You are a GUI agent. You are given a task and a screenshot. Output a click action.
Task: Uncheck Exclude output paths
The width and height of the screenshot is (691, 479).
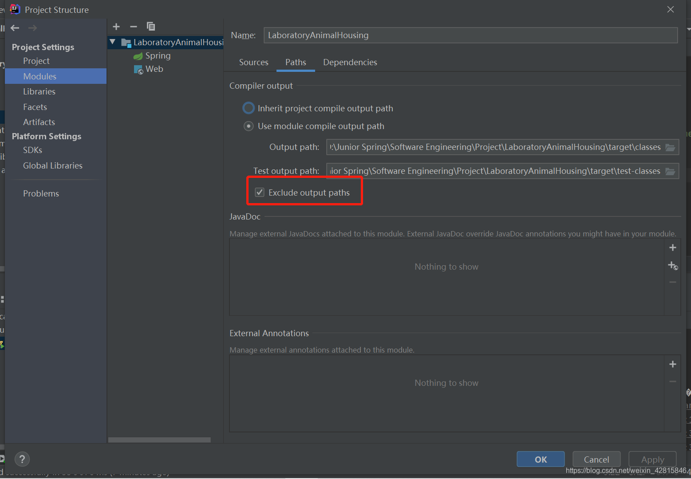pos(260,192)
